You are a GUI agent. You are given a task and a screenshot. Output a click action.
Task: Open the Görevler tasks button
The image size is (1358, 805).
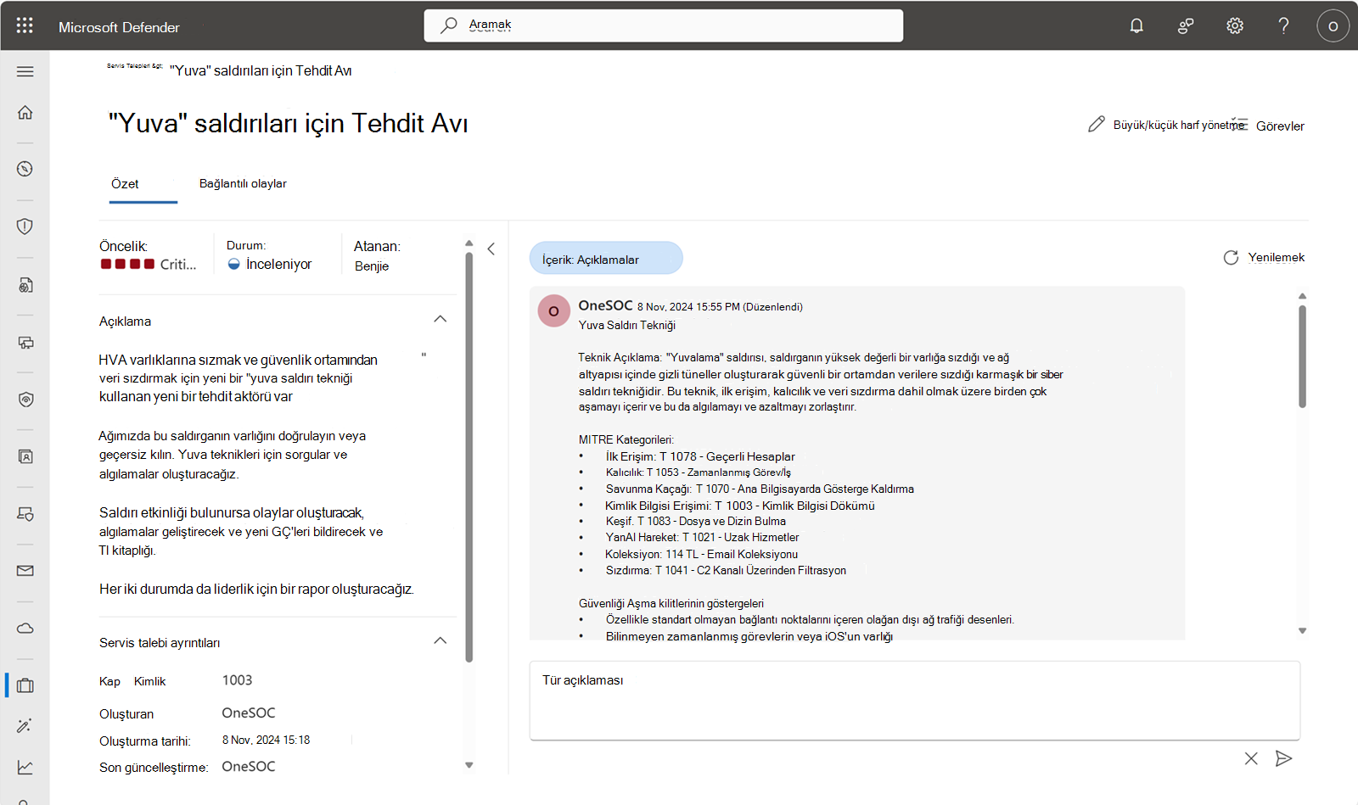click(1269, 126)
